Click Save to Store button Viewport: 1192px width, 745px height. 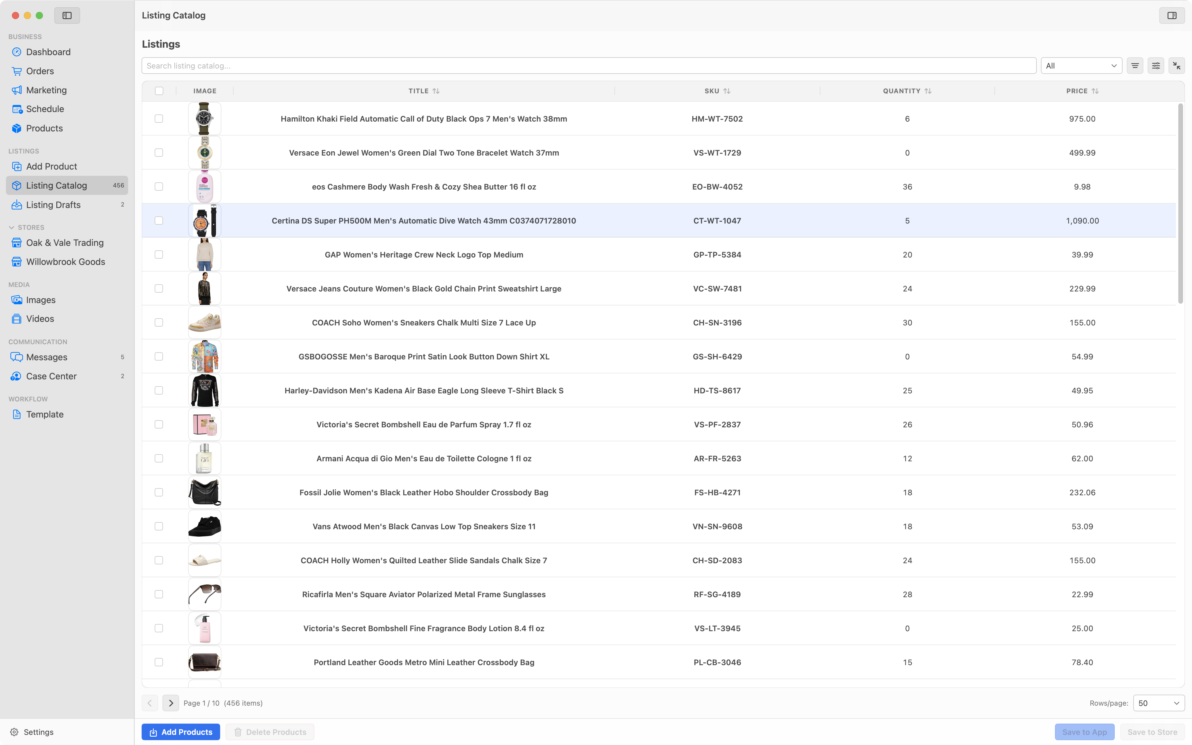point(1152,732)
